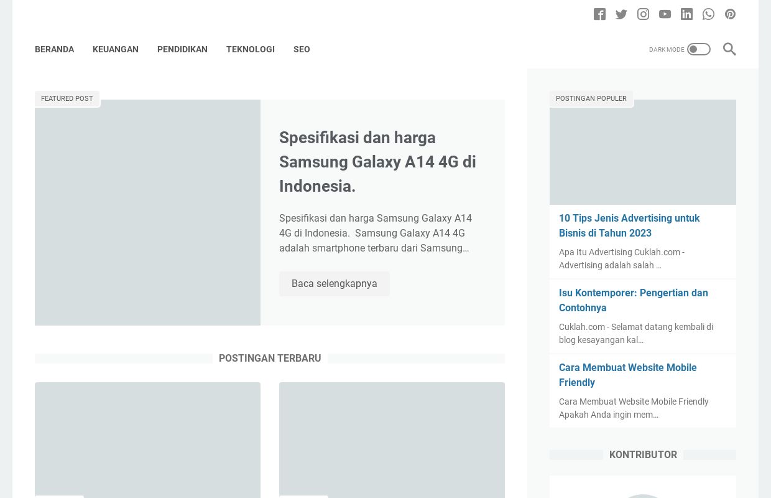Open the Pendidikan menu item

click(x=182, y=49)
